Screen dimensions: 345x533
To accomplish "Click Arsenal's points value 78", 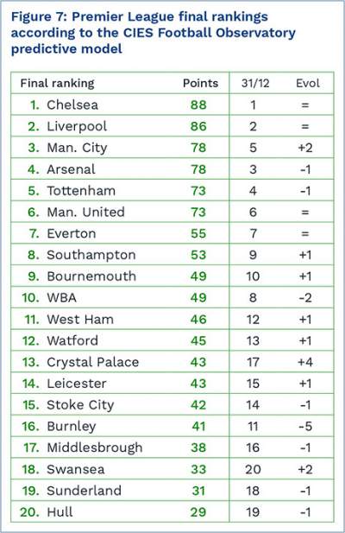I will pyautogui.click(x=198, y=169).
